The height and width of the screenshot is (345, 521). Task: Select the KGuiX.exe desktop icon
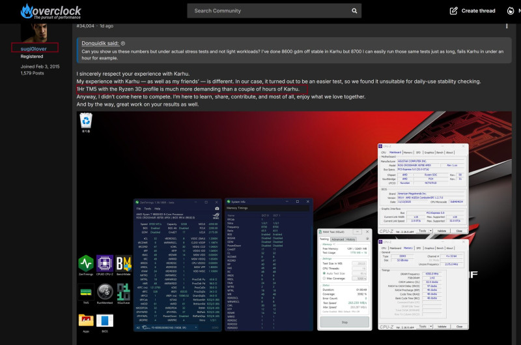(123, 293)
